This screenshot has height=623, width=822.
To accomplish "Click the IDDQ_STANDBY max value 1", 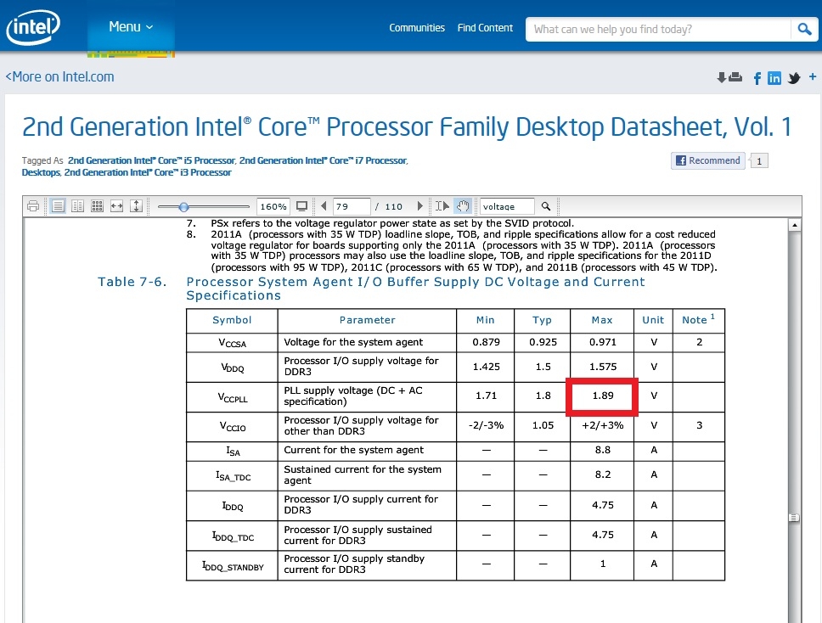I will tap(602, 564).
